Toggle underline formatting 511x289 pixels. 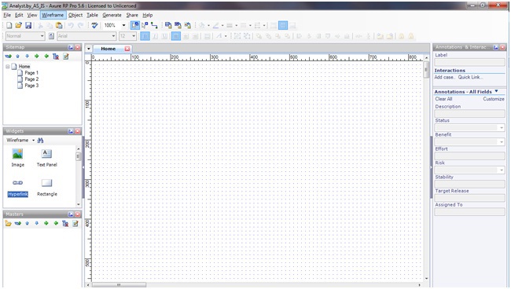coord(164,36)
